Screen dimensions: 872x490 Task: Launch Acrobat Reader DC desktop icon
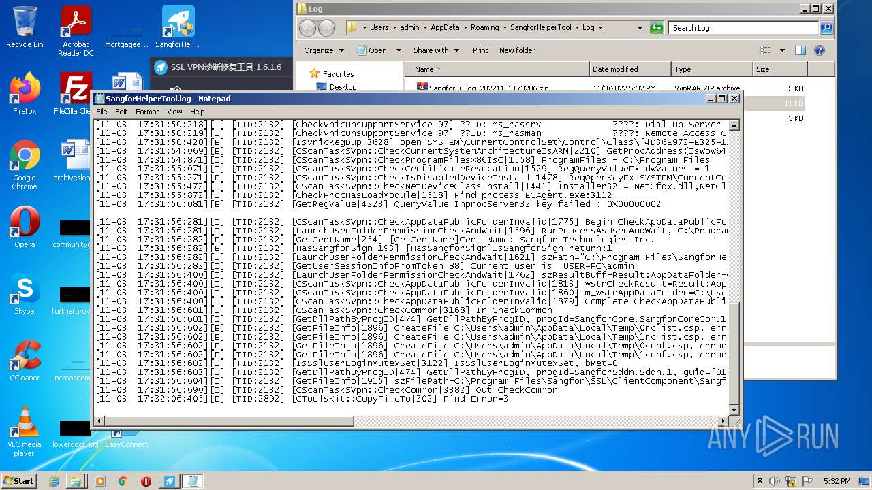tap(76, 31)
